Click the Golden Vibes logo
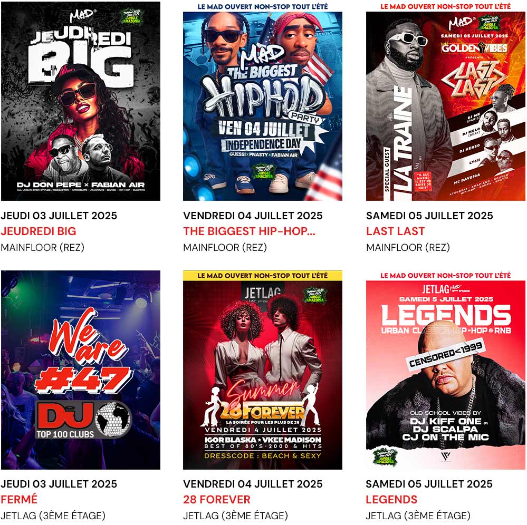 tap(474, 48)
